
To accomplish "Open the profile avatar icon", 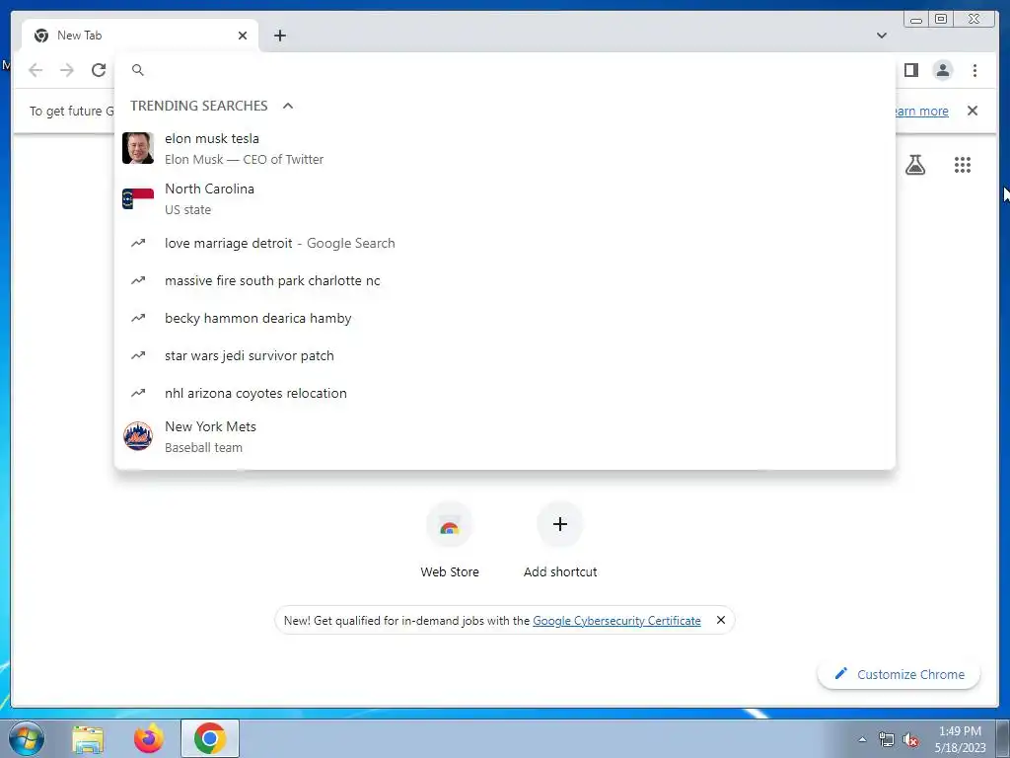I will (942, 70).
